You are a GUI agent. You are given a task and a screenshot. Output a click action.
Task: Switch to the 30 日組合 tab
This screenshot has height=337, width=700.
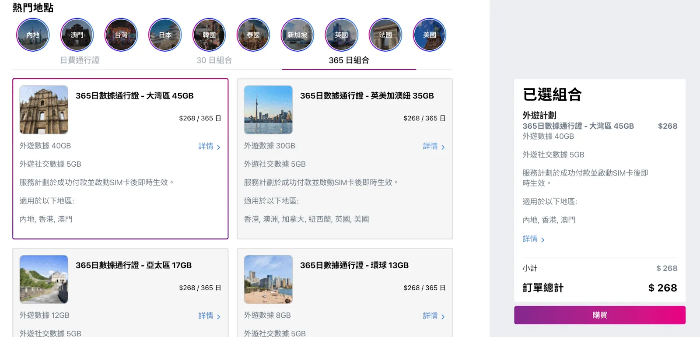[214, 60]
